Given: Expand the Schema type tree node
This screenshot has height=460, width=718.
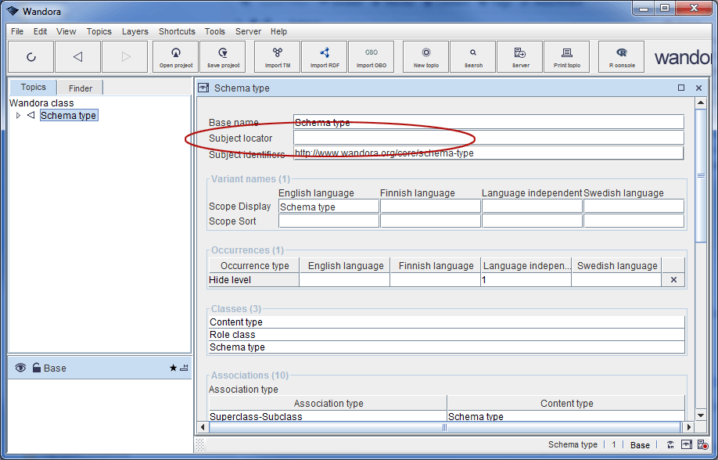Looking at the screenshot, I should point(19,116).
